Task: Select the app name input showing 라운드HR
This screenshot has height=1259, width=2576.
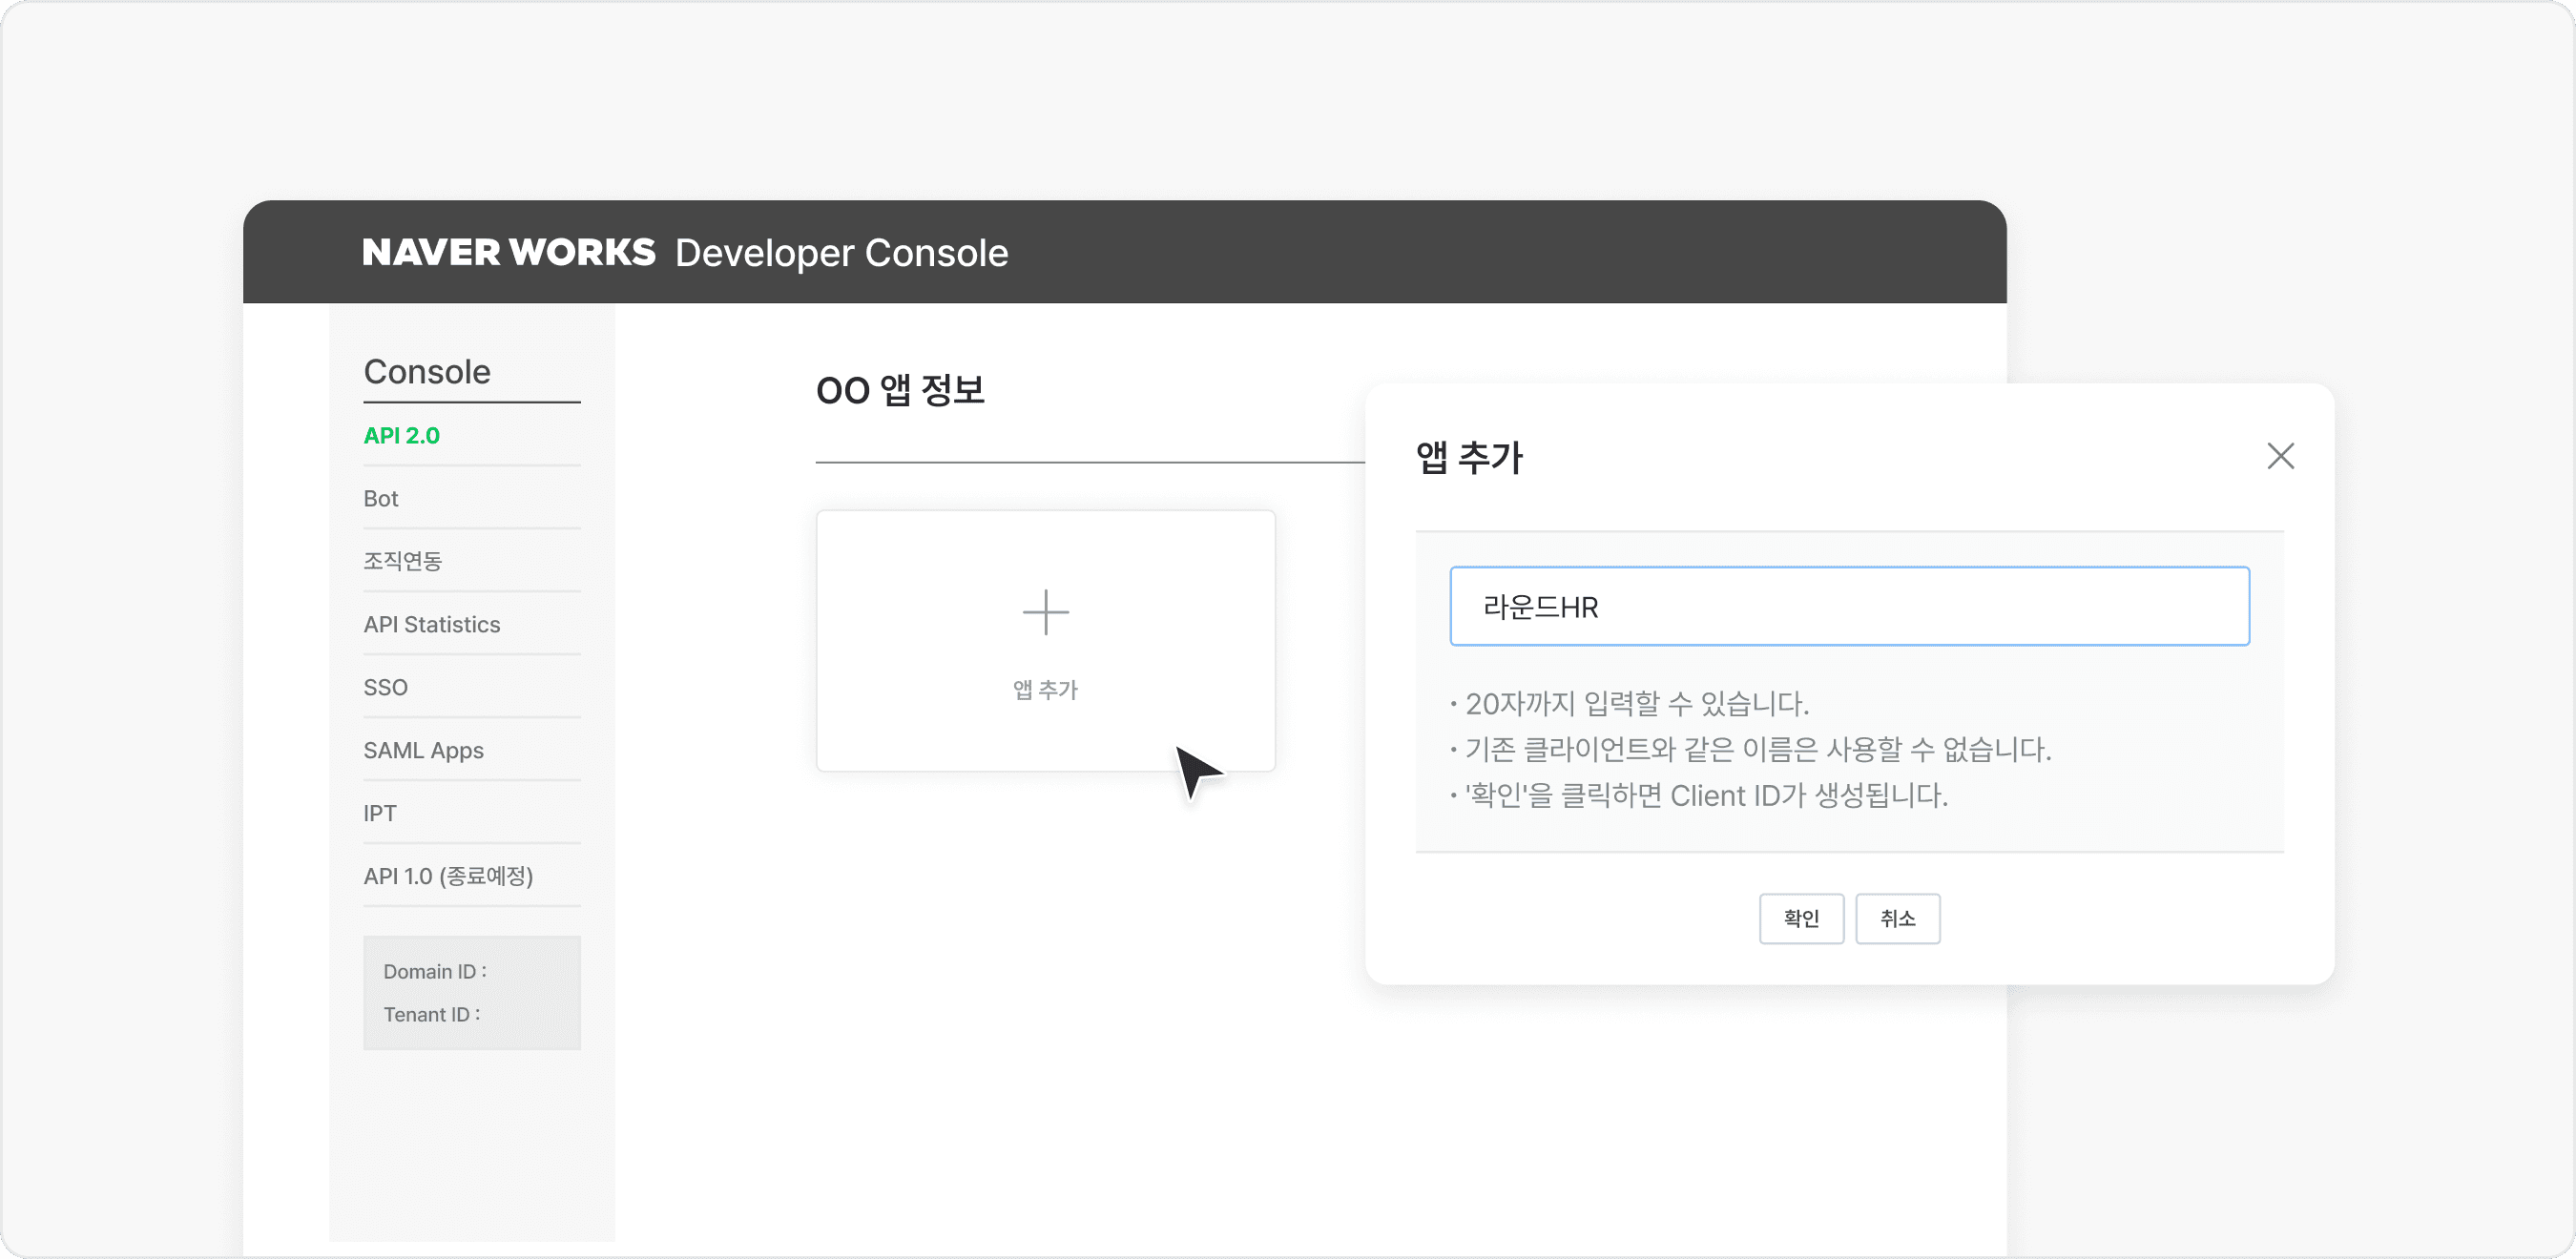Action: coord(1849,606)
